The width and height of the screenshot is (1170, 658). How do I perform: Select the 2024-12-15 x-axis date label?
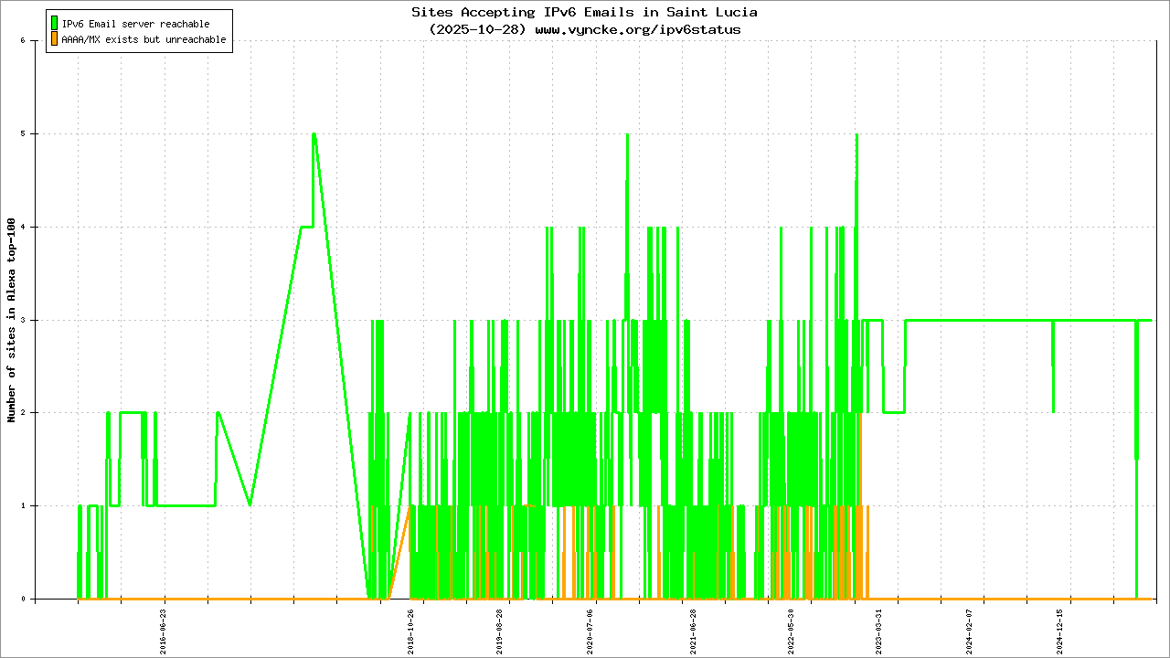coord(1060,631)
